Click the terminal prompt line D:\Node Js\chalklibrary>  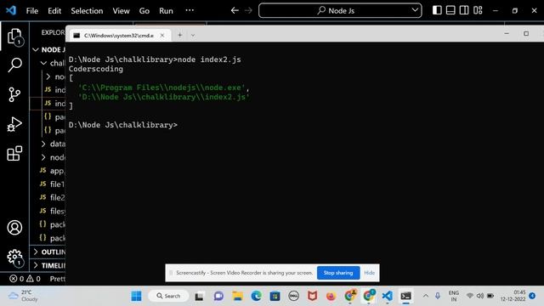pos(122,125)
